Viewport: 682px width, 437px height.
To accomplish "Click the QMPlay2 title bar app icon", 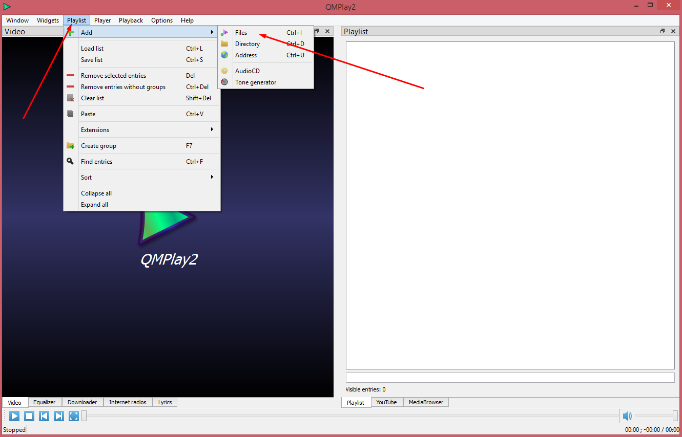I will [7, 7].
